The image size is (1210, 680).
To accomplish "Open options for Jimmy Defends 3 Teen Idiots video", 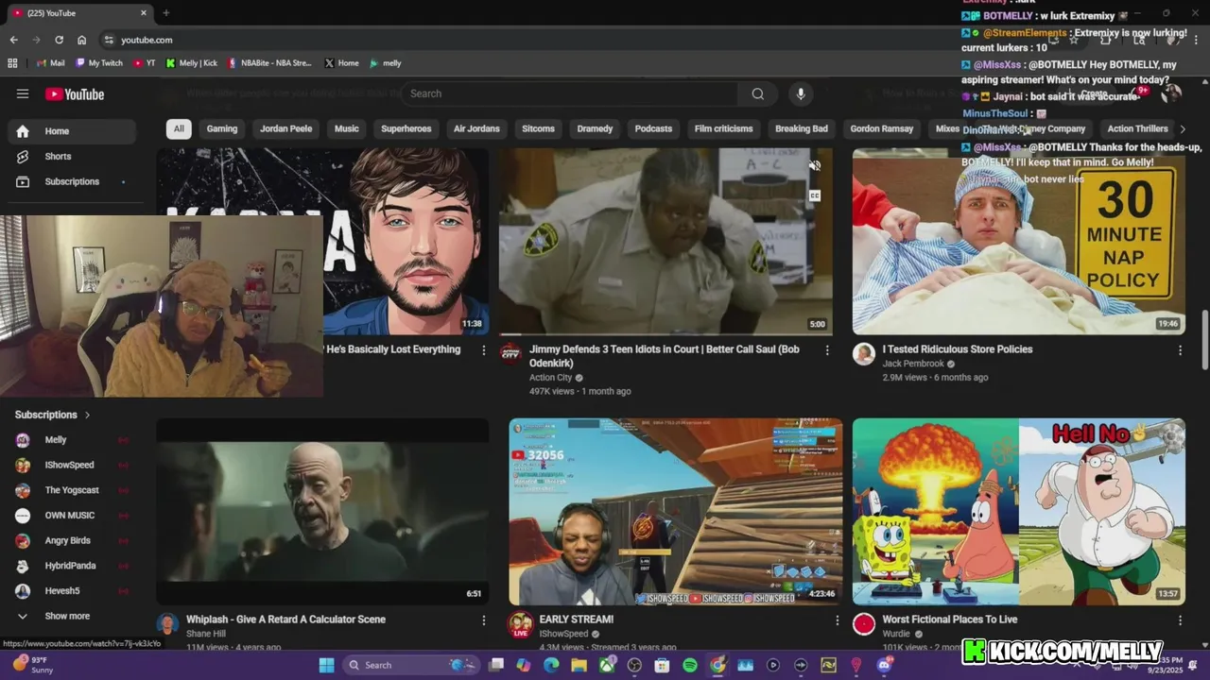I will 827,350.
